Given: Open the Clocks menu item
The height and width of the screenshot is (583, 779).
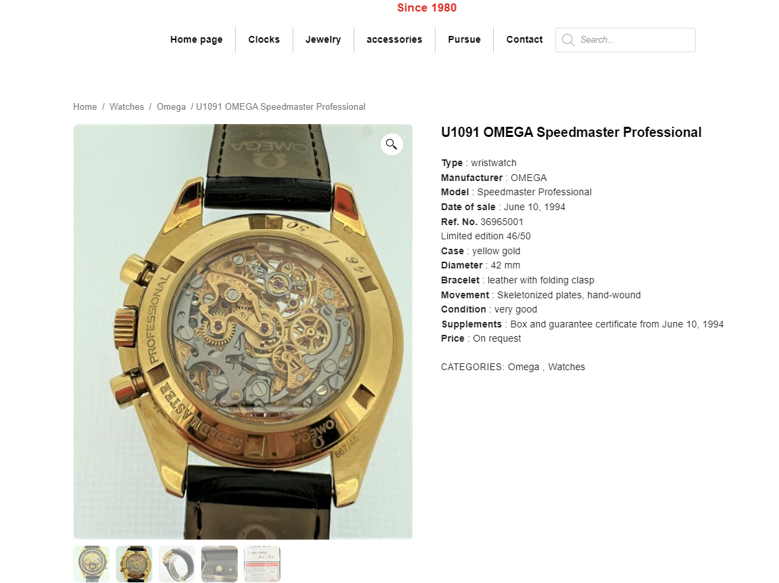Looking at the screenshot, I should (x=264, y=40).
